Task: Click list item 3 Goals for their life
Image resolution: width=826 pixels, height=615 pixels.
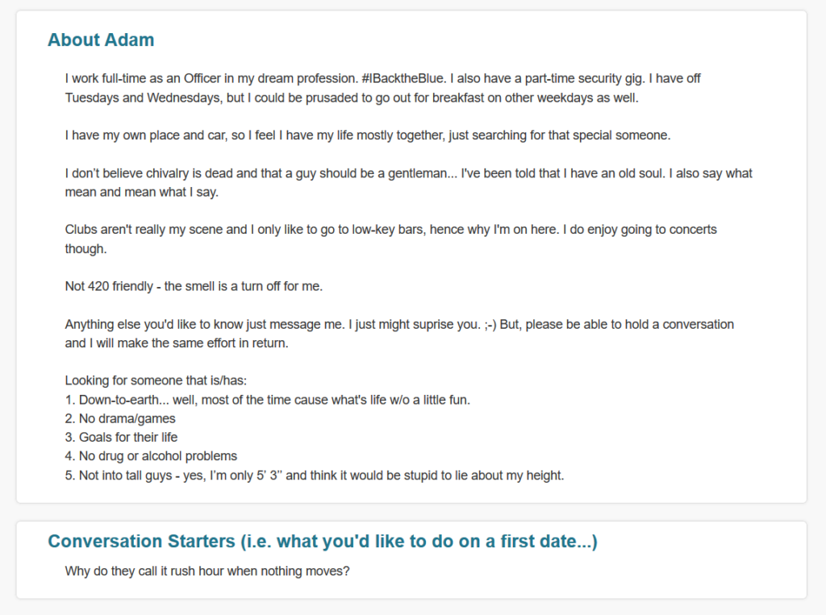Action: coord(121,438)
